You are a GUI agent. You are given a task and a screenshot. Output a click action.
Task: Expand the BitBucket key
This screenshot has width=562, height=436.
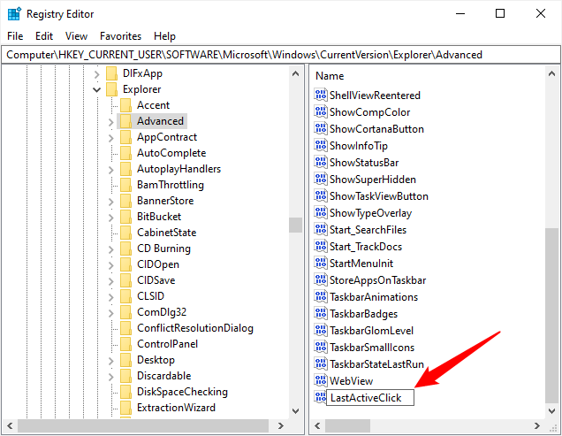tap(111, 218)
